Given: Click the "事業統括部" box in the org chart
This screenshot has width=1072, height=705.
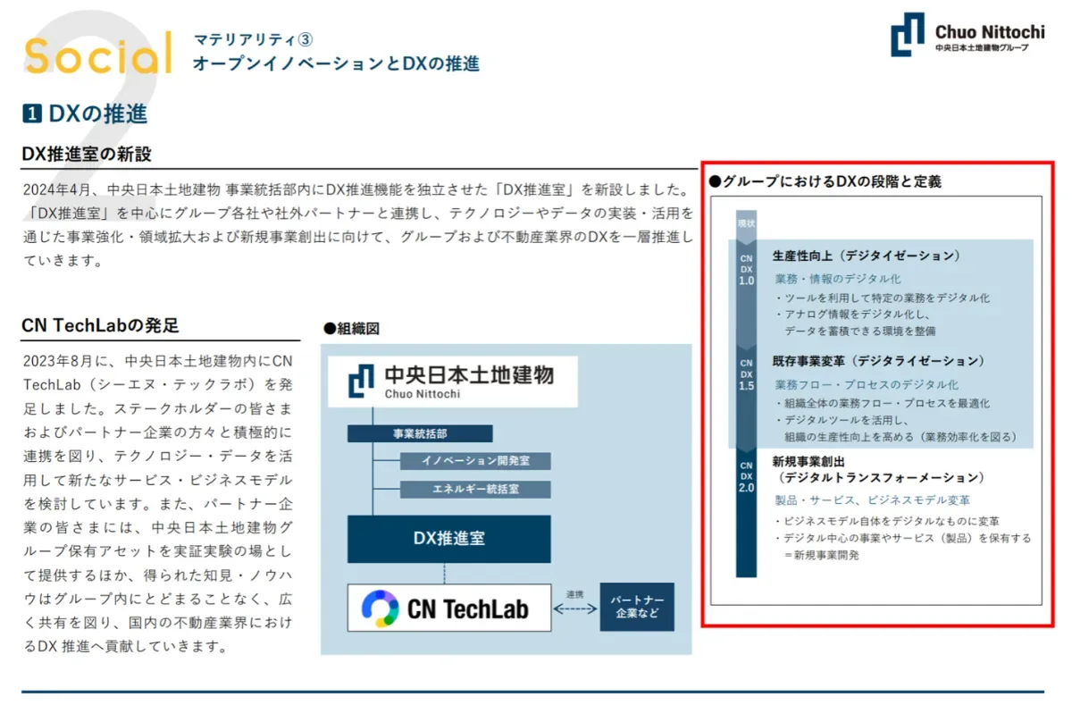Looking at the screenshot, I should pyautogui.click(x=420, y=433).
